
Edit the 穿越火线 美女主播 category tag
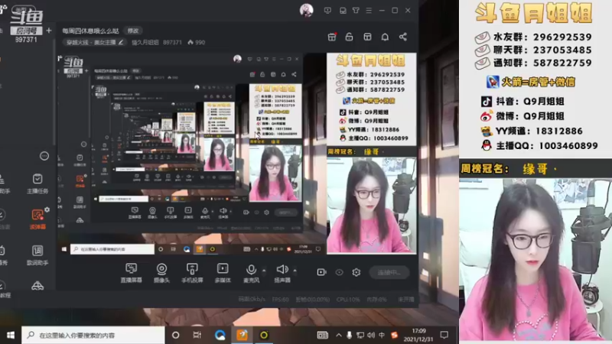tap(94, 42)
